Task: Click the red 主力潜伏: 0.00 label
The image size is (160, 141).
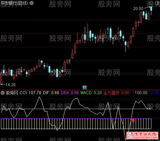Action: click(x=116, y=93)
